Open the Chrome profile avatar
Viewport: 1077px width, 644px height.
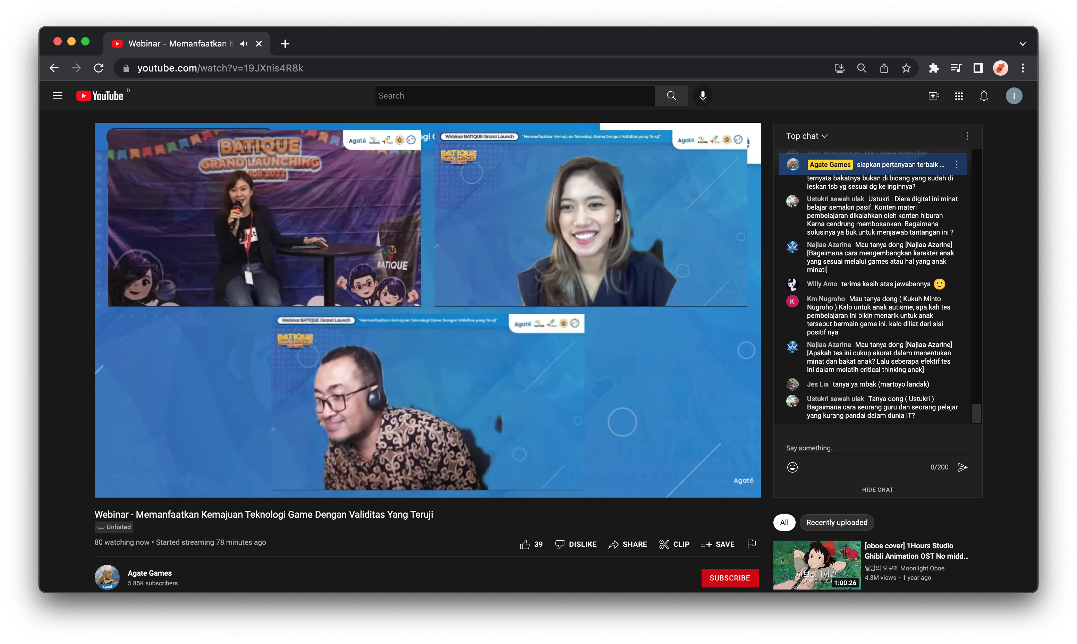[x=1000, y=68]
